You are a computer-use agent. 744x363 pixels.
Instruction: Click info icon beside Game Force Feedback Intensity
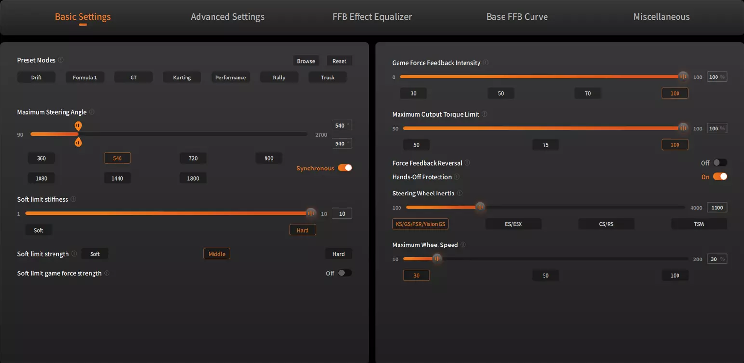(486, 63)
